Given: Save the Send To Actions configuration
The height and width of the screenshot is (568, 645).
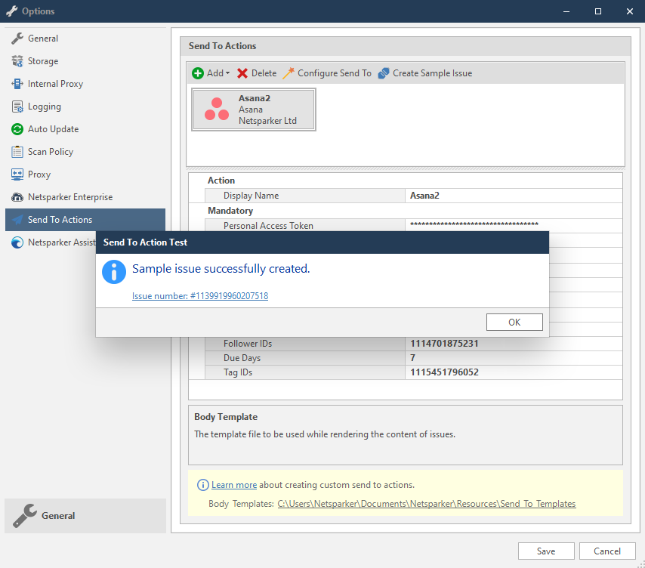Looking at the screenshot, I should coord(545,551).
